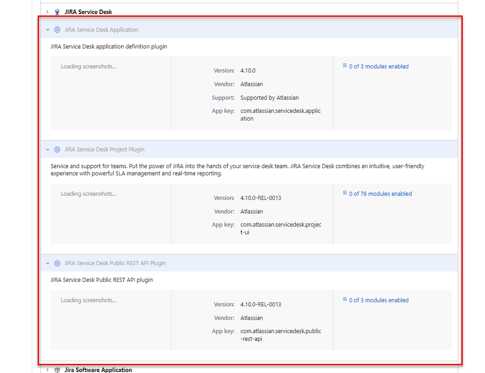
Task: Click version '4.10.0-REL-0013' of the REST API plugin
Action: coord(261,305)
